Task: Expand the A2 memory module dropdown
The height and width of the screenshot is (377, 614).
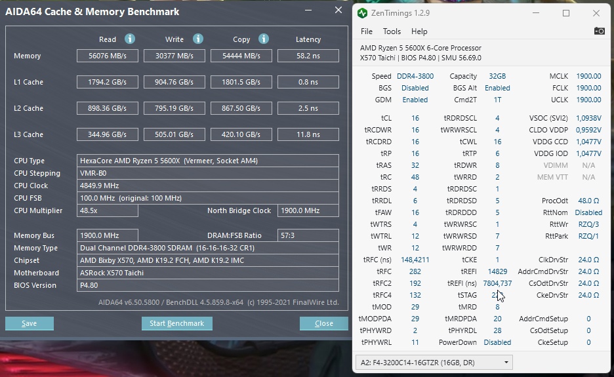Action: click(434, 363)
